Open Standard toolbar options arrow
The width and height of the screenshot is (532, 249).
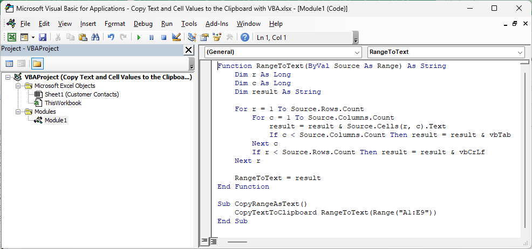[356, 38]
